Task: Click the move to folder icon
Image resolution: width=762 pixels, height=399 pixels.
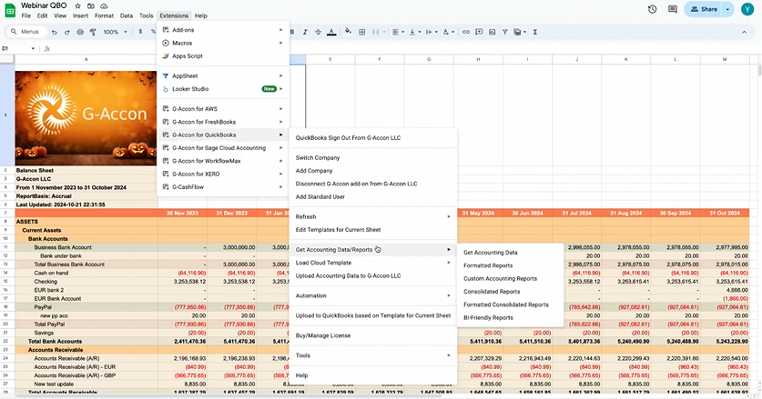Action: point(91,5)
